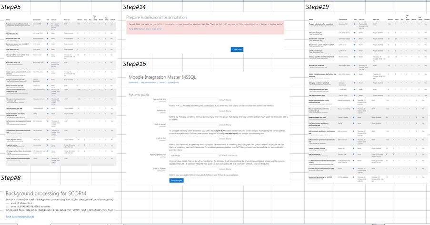Viewport: 430px width, 225px height.
Task: Open Server breadcrumb link
Action: pos(162,82)
